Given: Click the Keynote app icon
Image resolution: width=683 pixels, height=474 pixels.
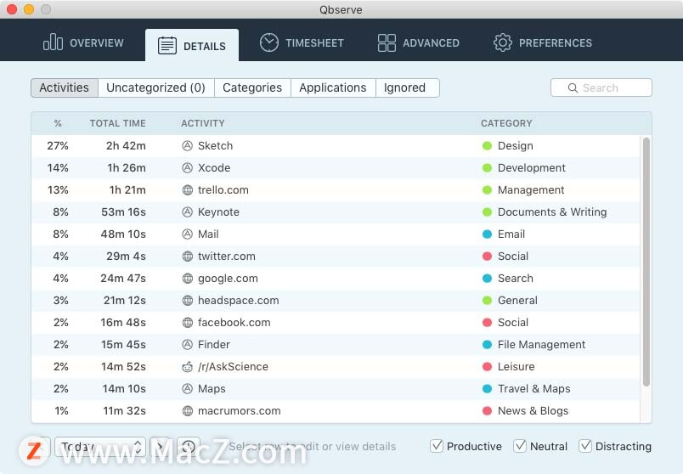Looking at the screenshot, I should pos(187,212).
